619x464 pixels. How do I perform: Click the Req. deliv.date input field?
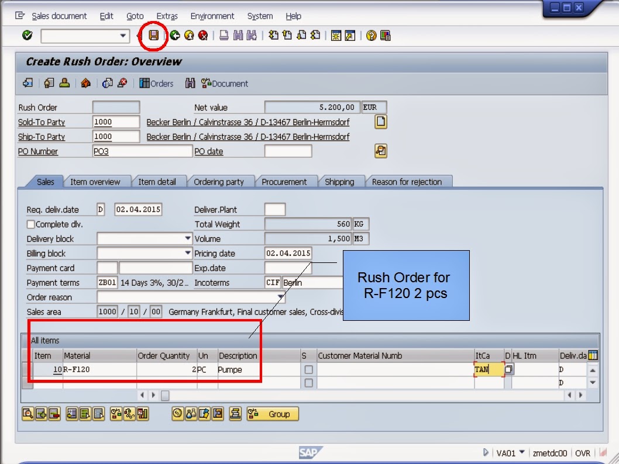coord(137,209)
